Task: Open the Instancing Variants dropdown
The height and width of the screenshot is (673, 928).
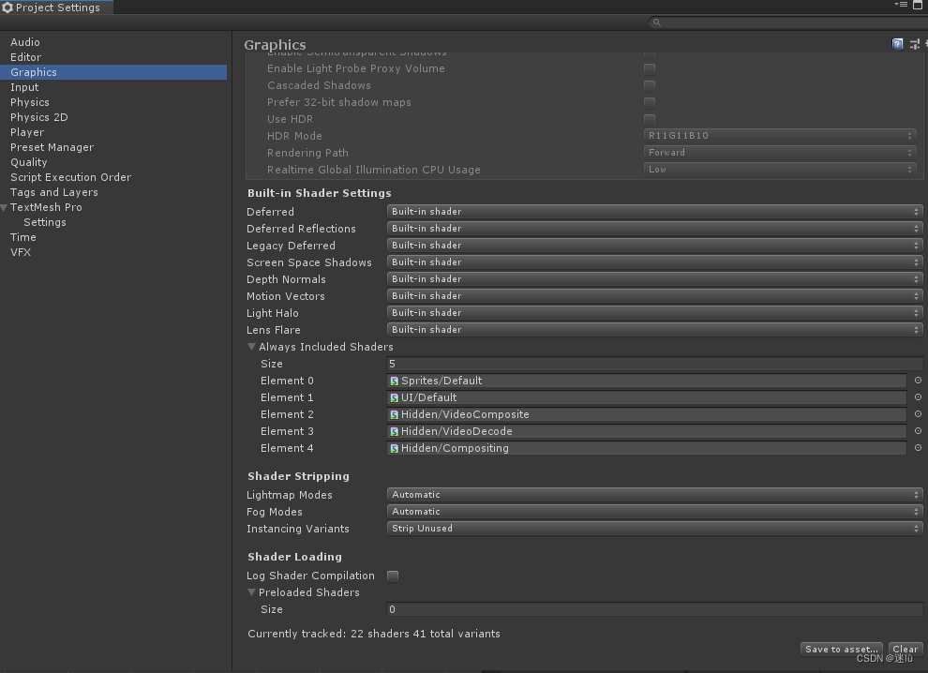Action: point(653,529)
